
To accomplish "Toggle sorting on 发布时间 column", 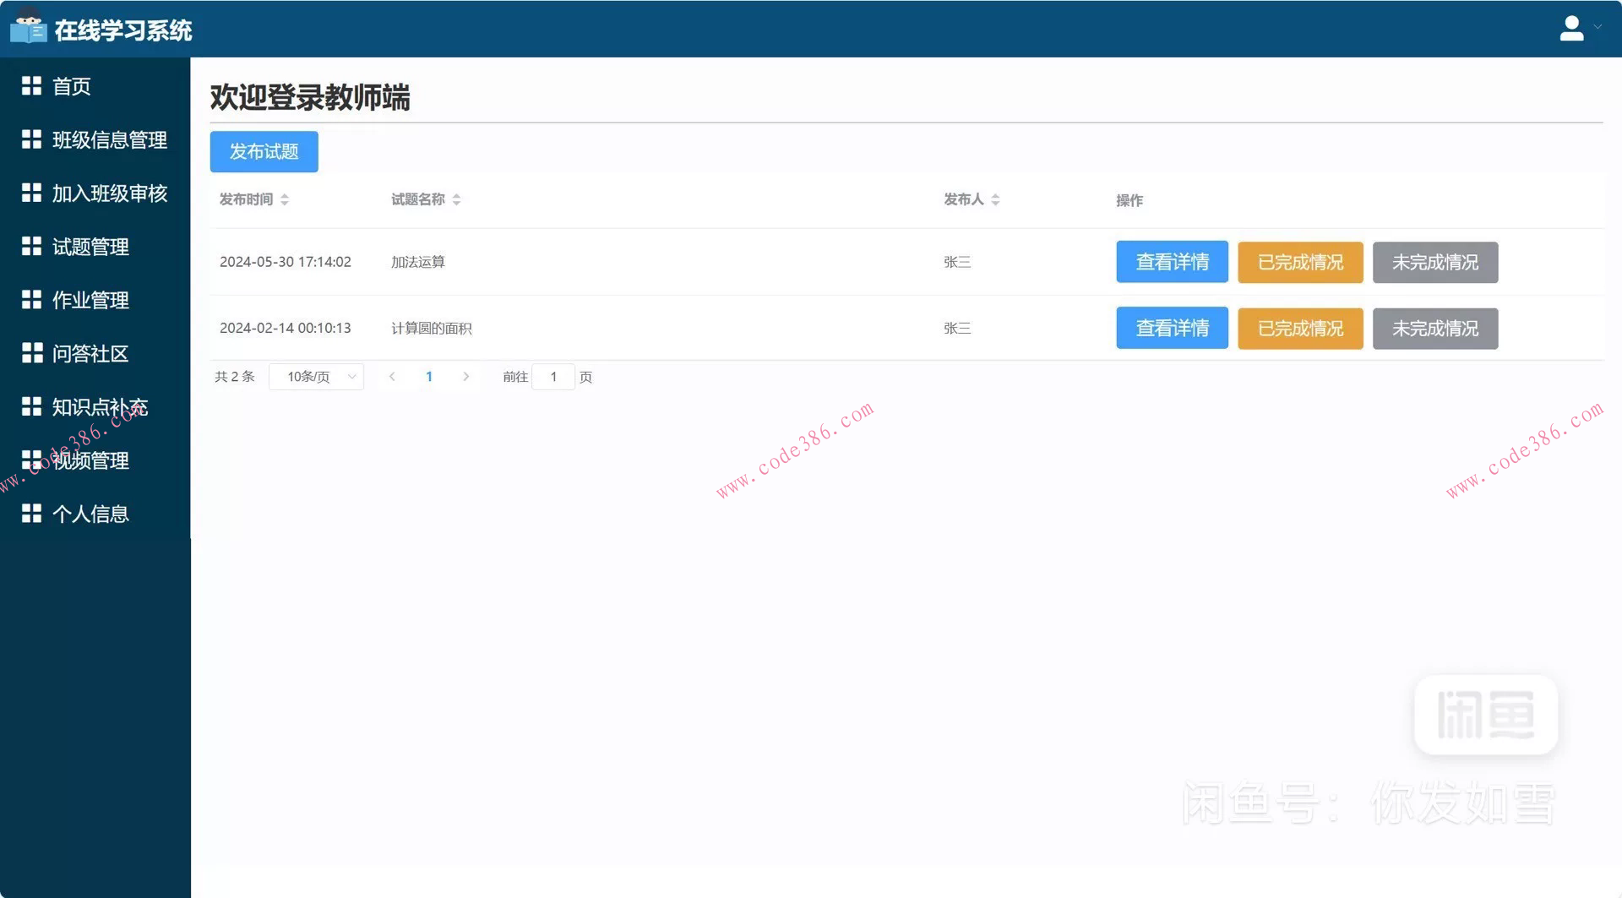I will [284, 199].
